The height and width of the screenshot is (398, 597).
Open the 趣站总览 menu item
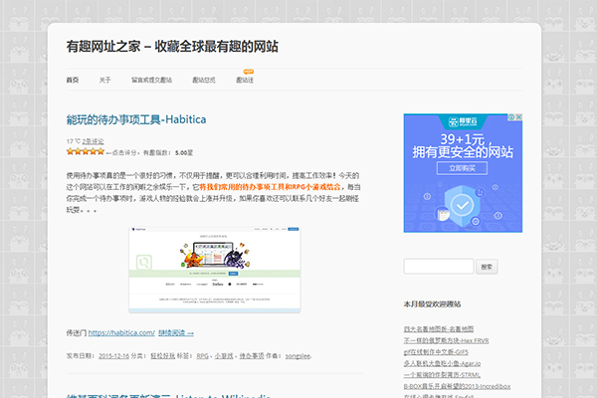tap(204, 81)
